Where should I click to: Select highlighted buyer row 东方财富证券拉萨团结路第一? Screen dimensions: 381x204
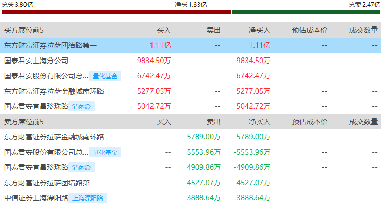point(191,45)
